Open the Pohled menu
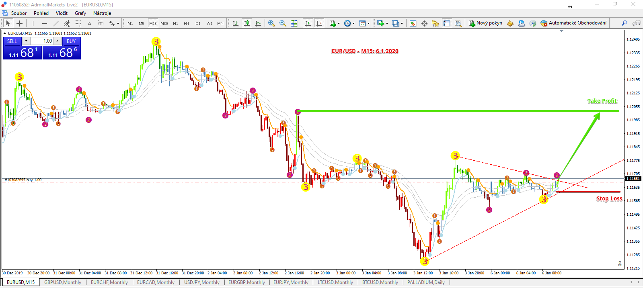 tap(41, 13)
